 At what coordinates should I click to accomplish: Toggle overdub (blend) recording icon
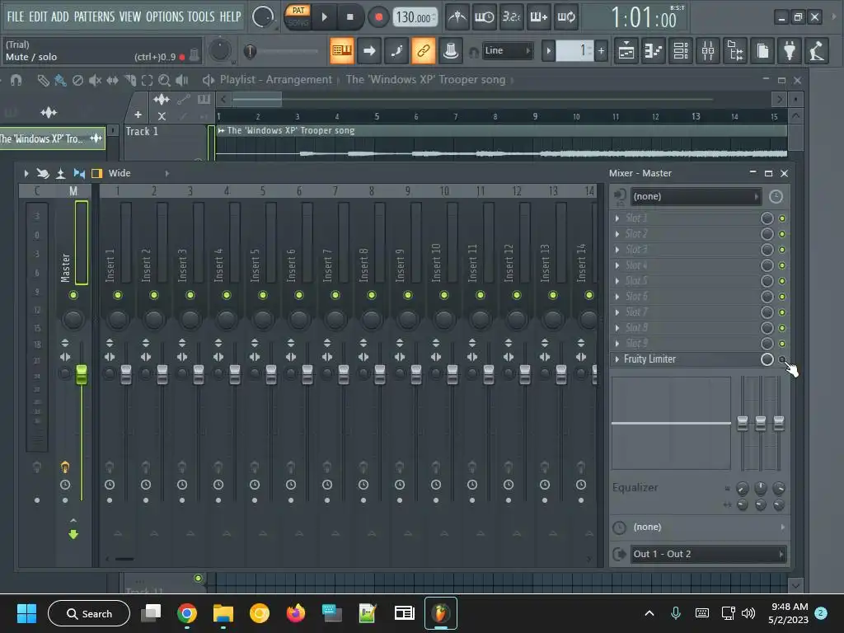point(538,17)
